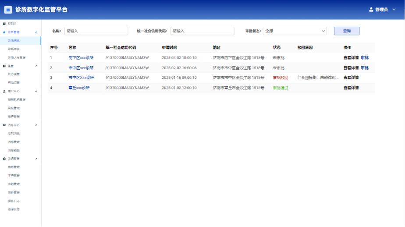This screenshot has height=227, width=405.
Task: Open 查看详情 for 章丘xxx诊所
Action: (x=351, y=88)
